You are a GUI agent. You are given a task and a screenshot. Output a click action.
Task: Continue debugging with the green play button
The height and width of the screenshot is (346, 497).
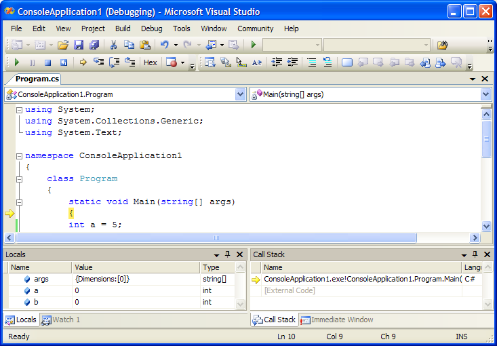[x=17, y=62]
